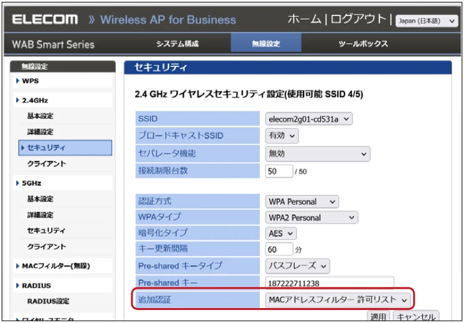464x323 pixels.
Task: Open the 追加認証 dropdown
Action: tap(338, 300)
